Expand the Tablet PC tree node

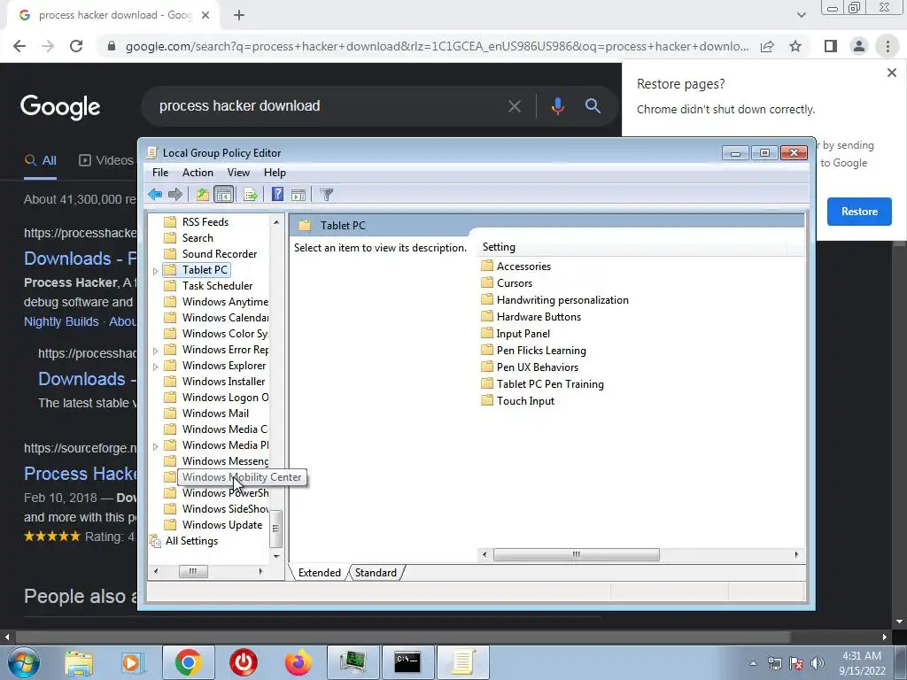(x=155, y=271)
